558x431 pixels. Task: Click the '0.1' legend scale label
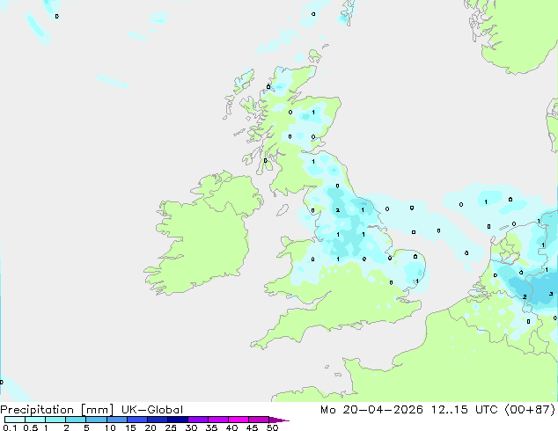(x=8, y=427)
